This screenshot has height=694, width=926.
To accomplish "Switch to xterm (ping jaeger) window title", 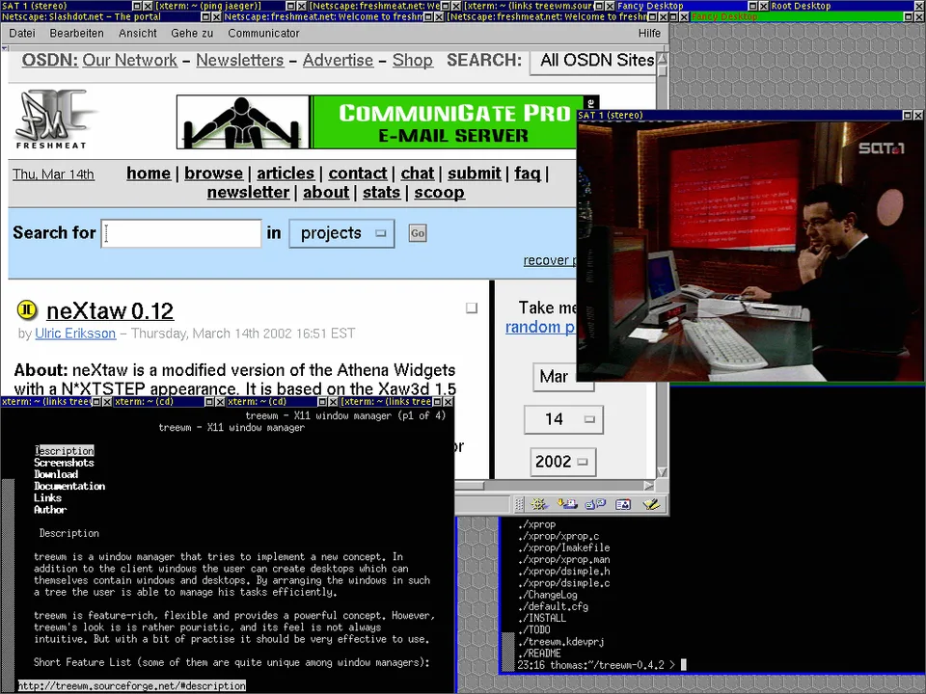I will [x=220, y=6].
